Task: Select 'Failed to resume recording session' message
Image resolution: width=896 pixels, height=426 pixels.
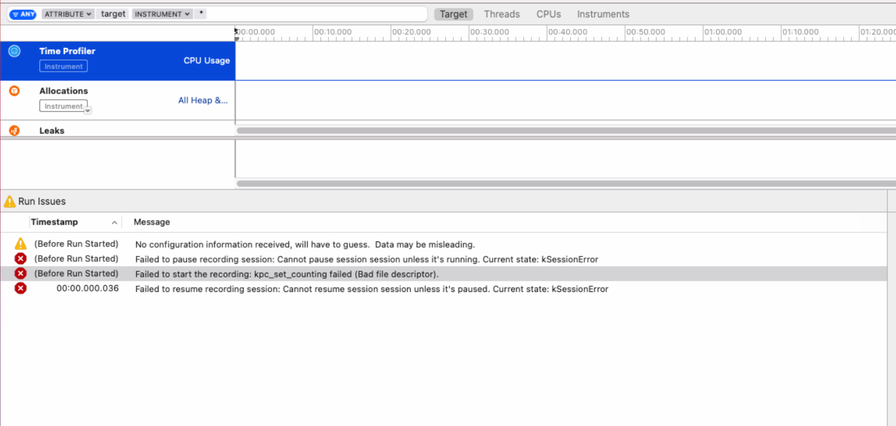Action: click(x=372, y=289)
